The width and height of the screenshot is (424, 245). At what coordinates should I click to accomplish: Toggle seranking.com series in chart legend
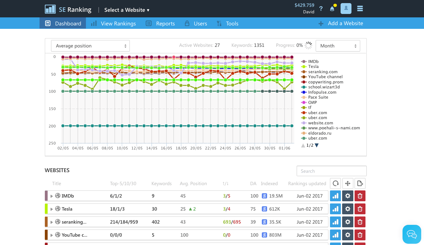pos(319,72)
